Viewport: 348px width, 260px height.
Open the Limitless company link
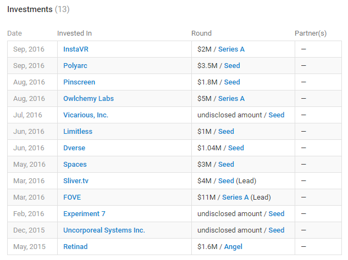coord(78,132)
